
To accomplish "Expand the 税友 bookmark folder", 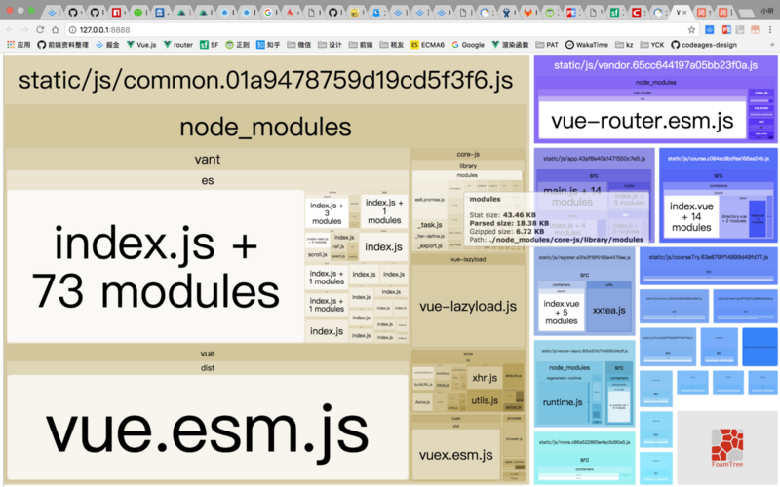I will click(x=392, y=45).
